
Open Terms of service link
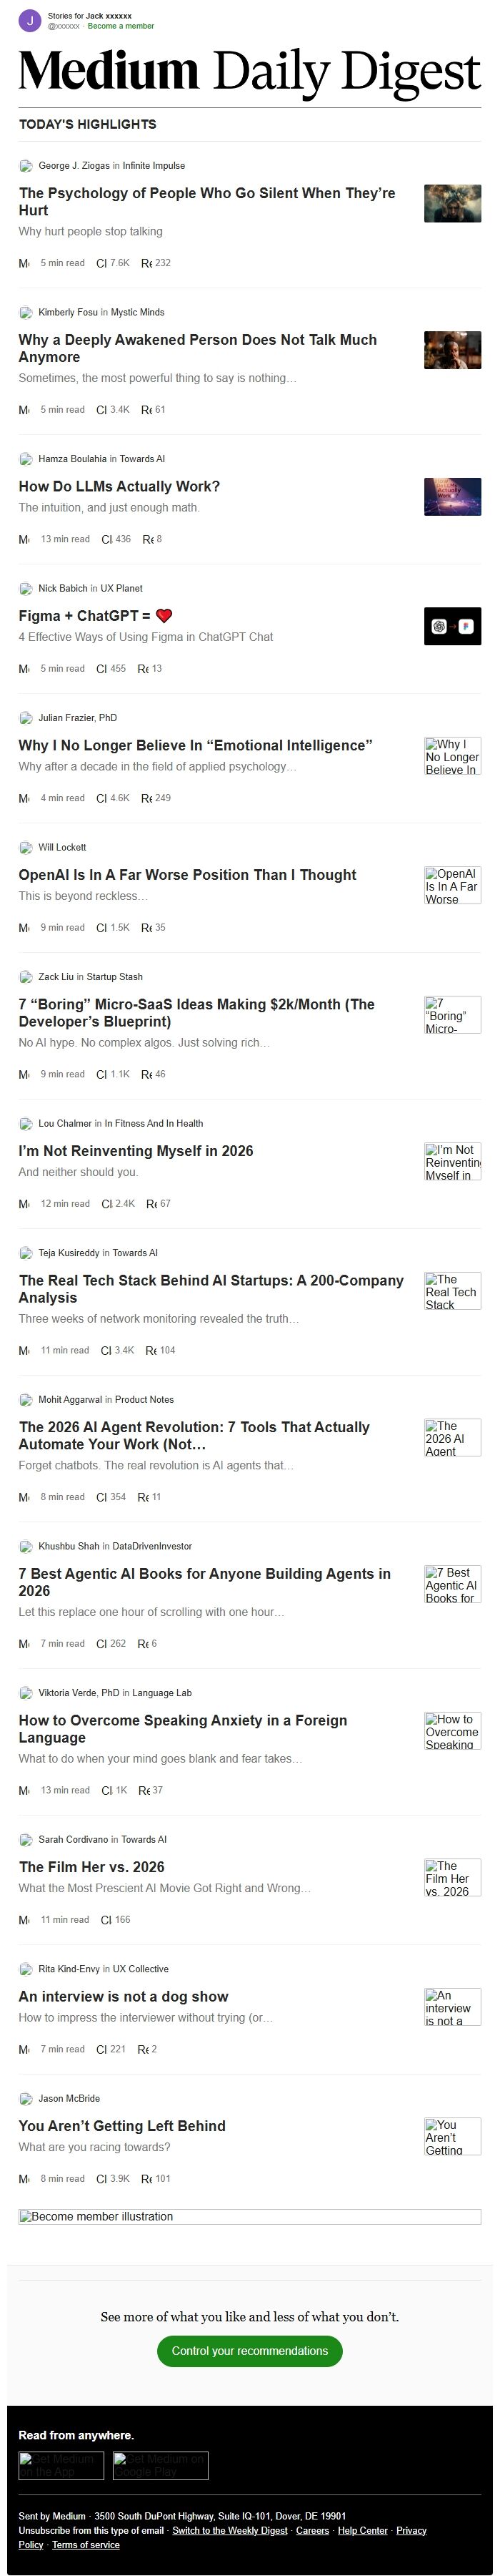click(86, 2545)
